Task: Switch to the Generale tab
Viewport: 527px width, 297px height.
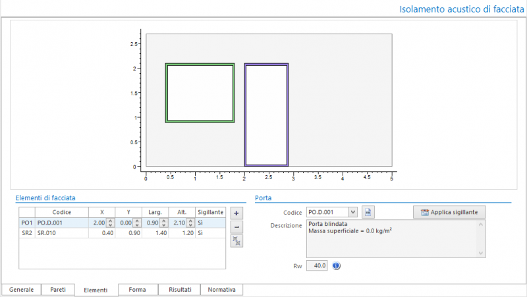Action: [x=21, y=290]
